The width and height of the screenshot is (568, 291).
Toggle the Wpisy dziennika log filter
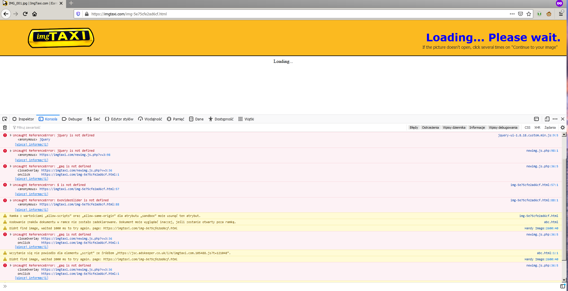(x=454, y=127)
